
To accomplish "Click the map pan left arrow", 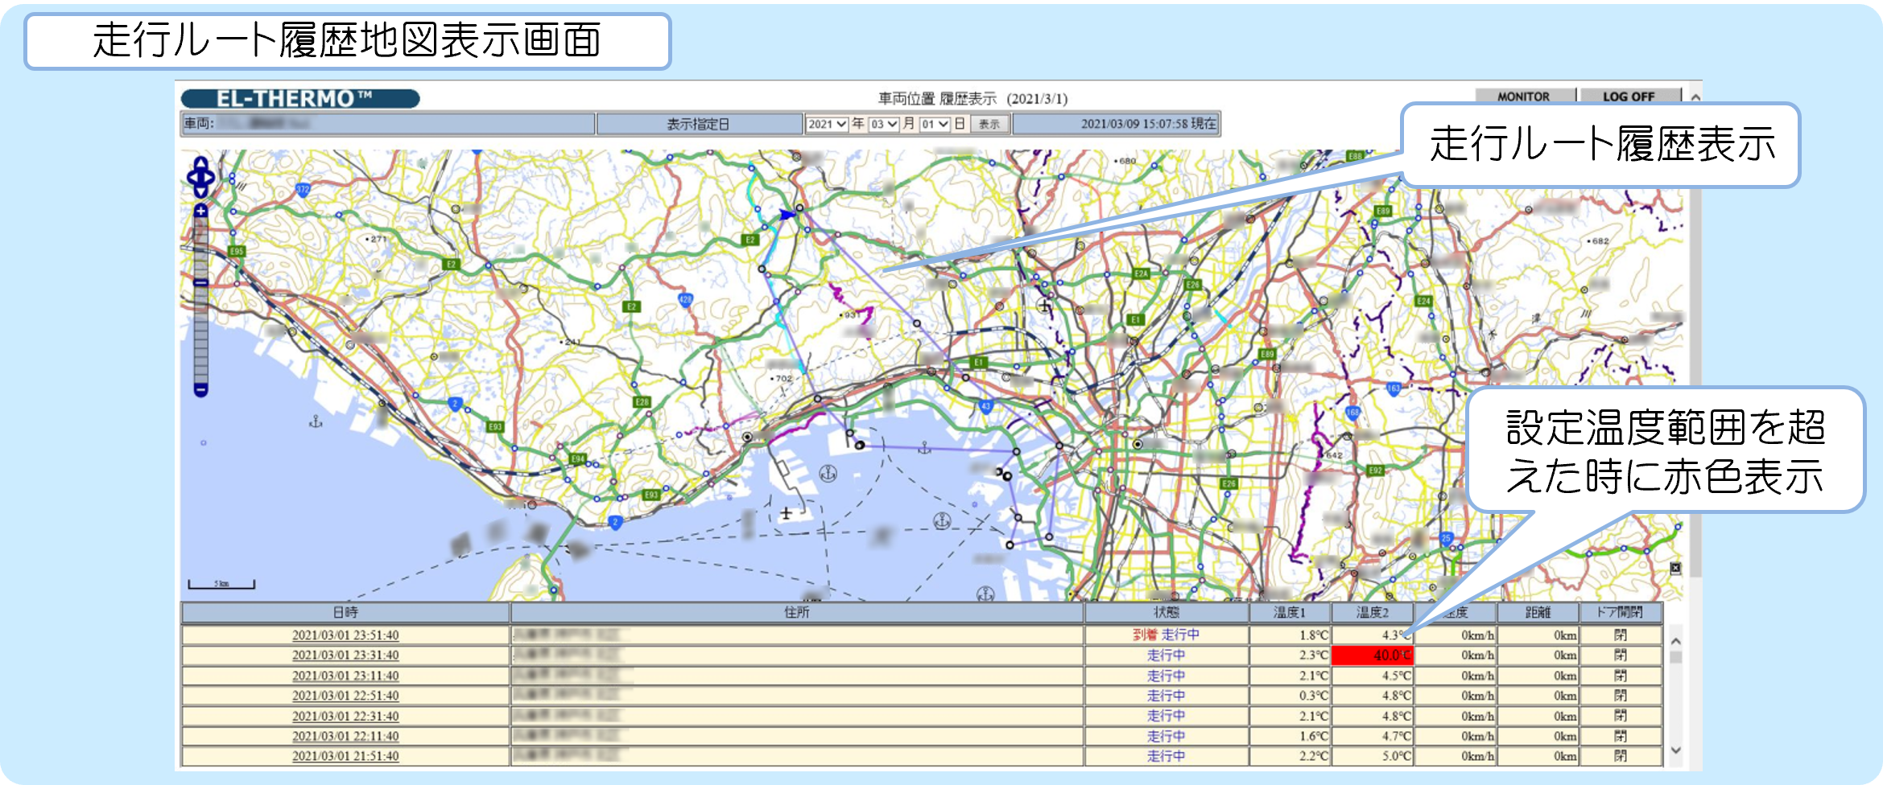I will click(192, 177).
